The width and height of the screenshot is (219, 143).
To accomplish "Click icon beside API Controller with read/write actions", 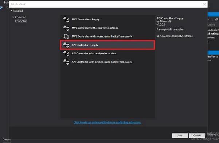I will [x=66, y=53].
